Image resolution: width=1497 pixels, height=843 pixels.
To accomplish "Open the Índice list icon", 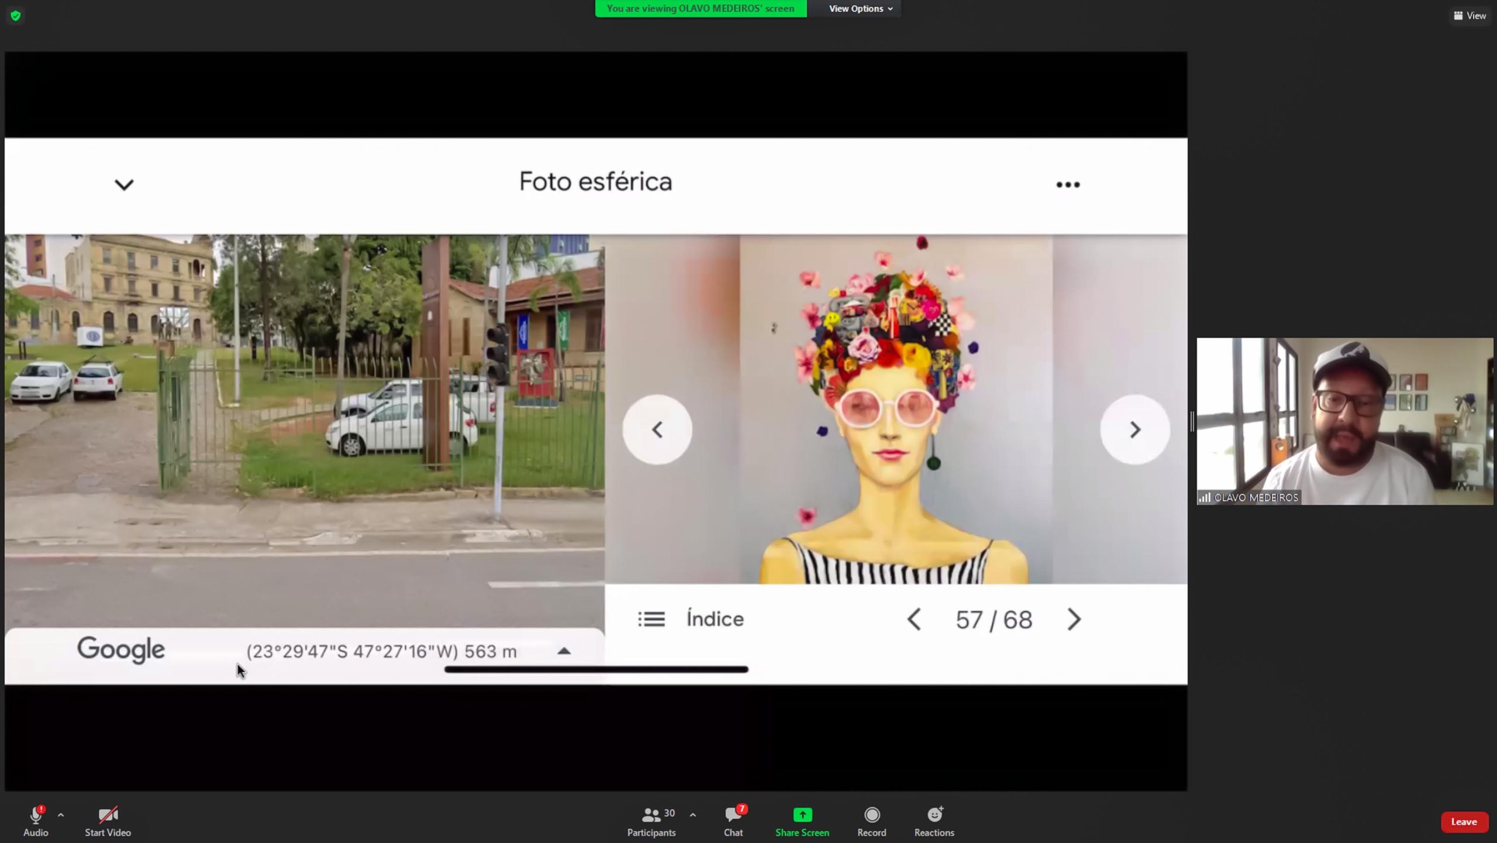I will [651, 619].
